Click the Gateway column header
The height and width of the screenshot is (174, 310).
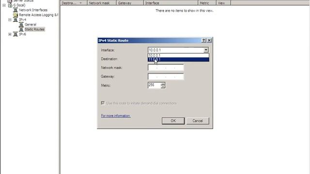[x=130, y=3]
